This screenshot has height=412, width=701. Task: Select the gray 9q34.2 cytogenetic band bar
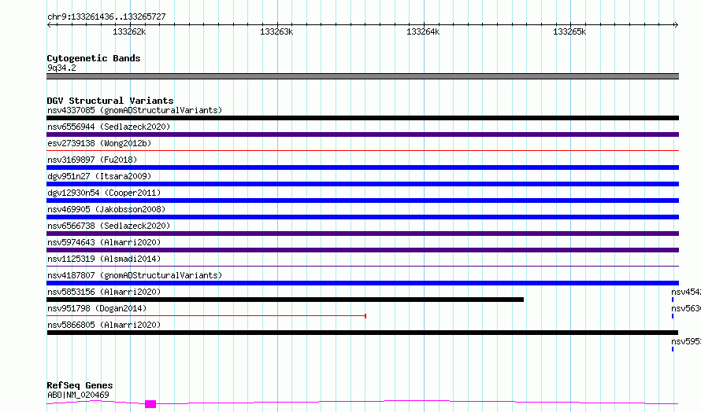pyautogui.click(x=362, y=76)
